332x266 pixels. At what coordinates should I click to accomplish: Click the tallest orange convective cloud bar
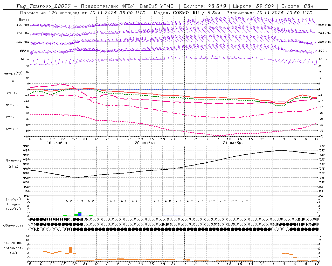point(71,250)
